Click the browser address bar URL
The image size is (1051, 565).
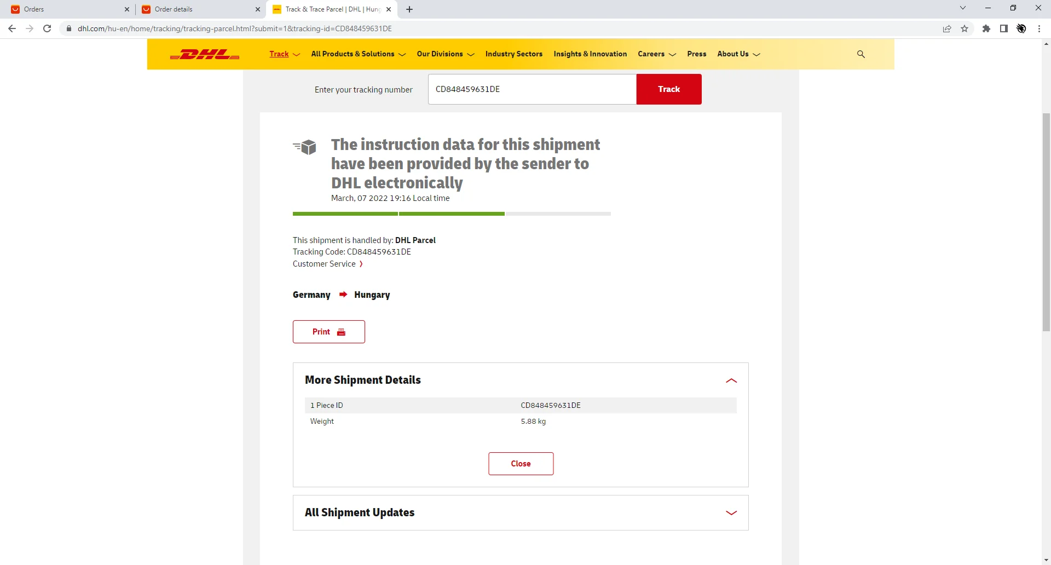click(x=235, y=28)
